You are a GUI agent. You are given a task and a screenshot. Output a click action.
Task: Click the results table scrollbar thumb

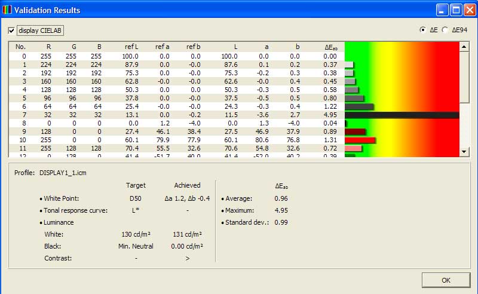coord(464,77)
